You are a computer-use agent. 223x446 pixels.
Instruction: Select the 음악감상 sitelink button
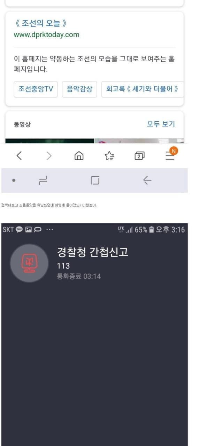tap(79, 89)
